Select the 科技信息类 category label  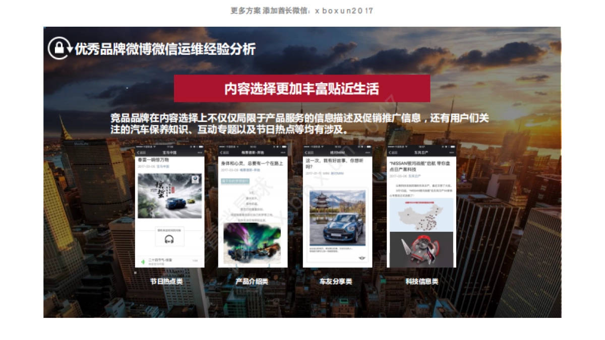pos(421,282)
